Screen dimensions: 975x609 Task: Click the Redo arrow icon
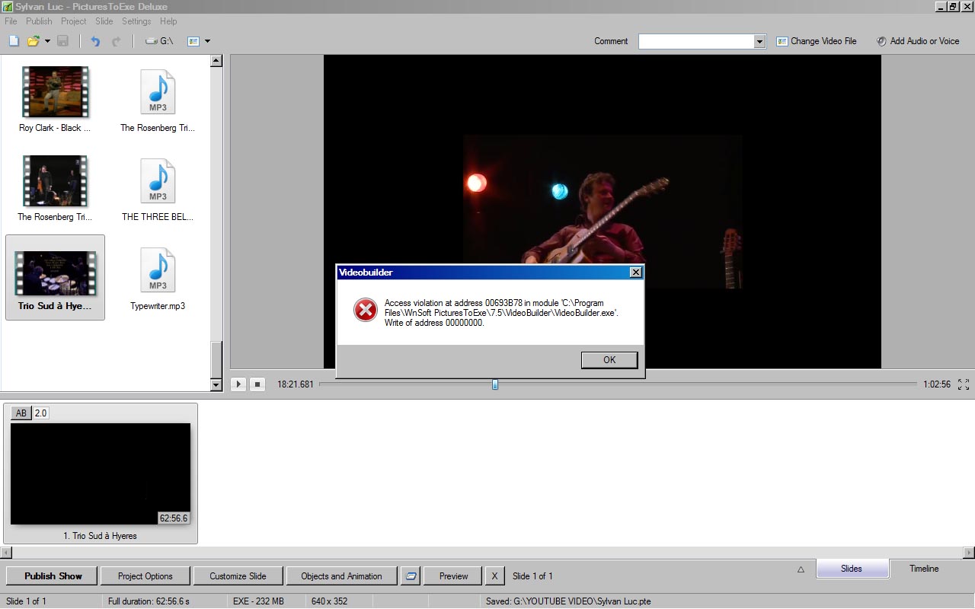coord(117,41)
